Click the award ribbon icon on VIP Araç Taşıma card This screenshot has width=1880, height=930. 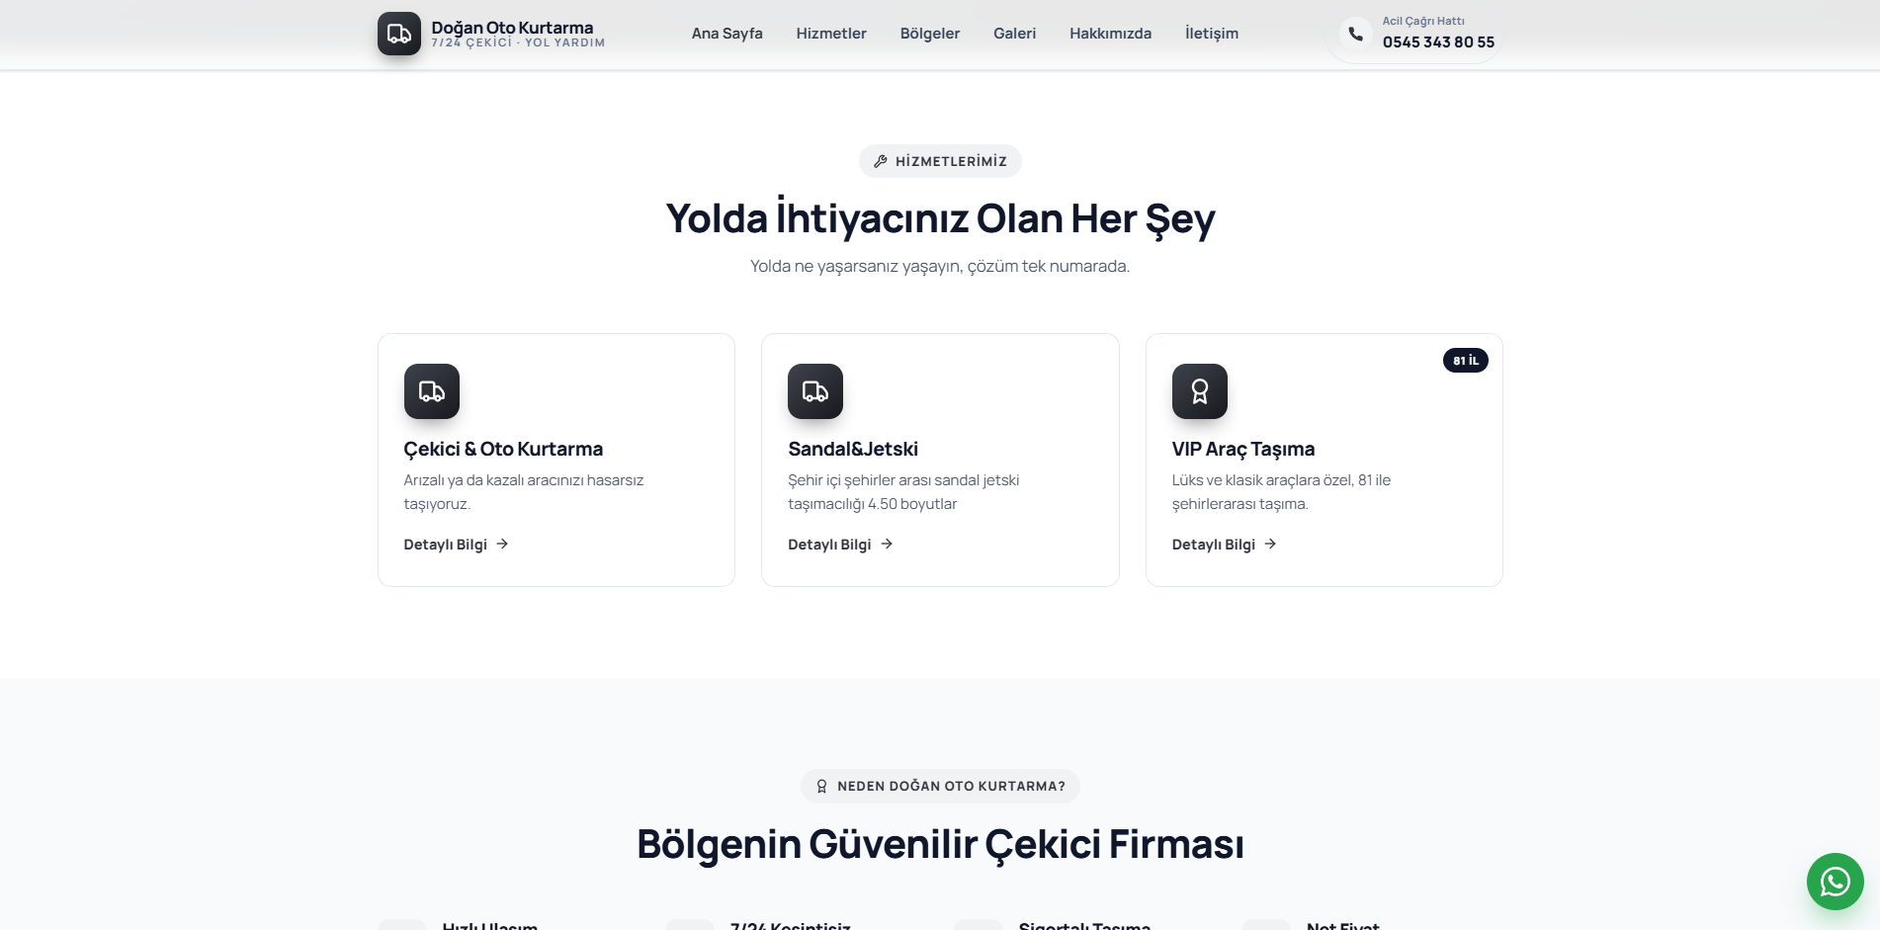tap(1200, 391)
